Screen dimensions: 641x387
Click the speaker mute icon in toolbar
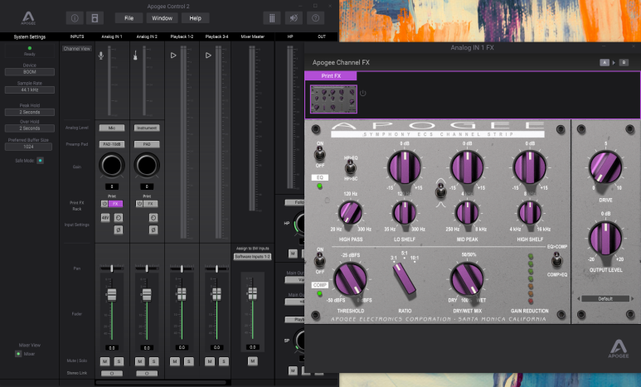tap(294, 18)
